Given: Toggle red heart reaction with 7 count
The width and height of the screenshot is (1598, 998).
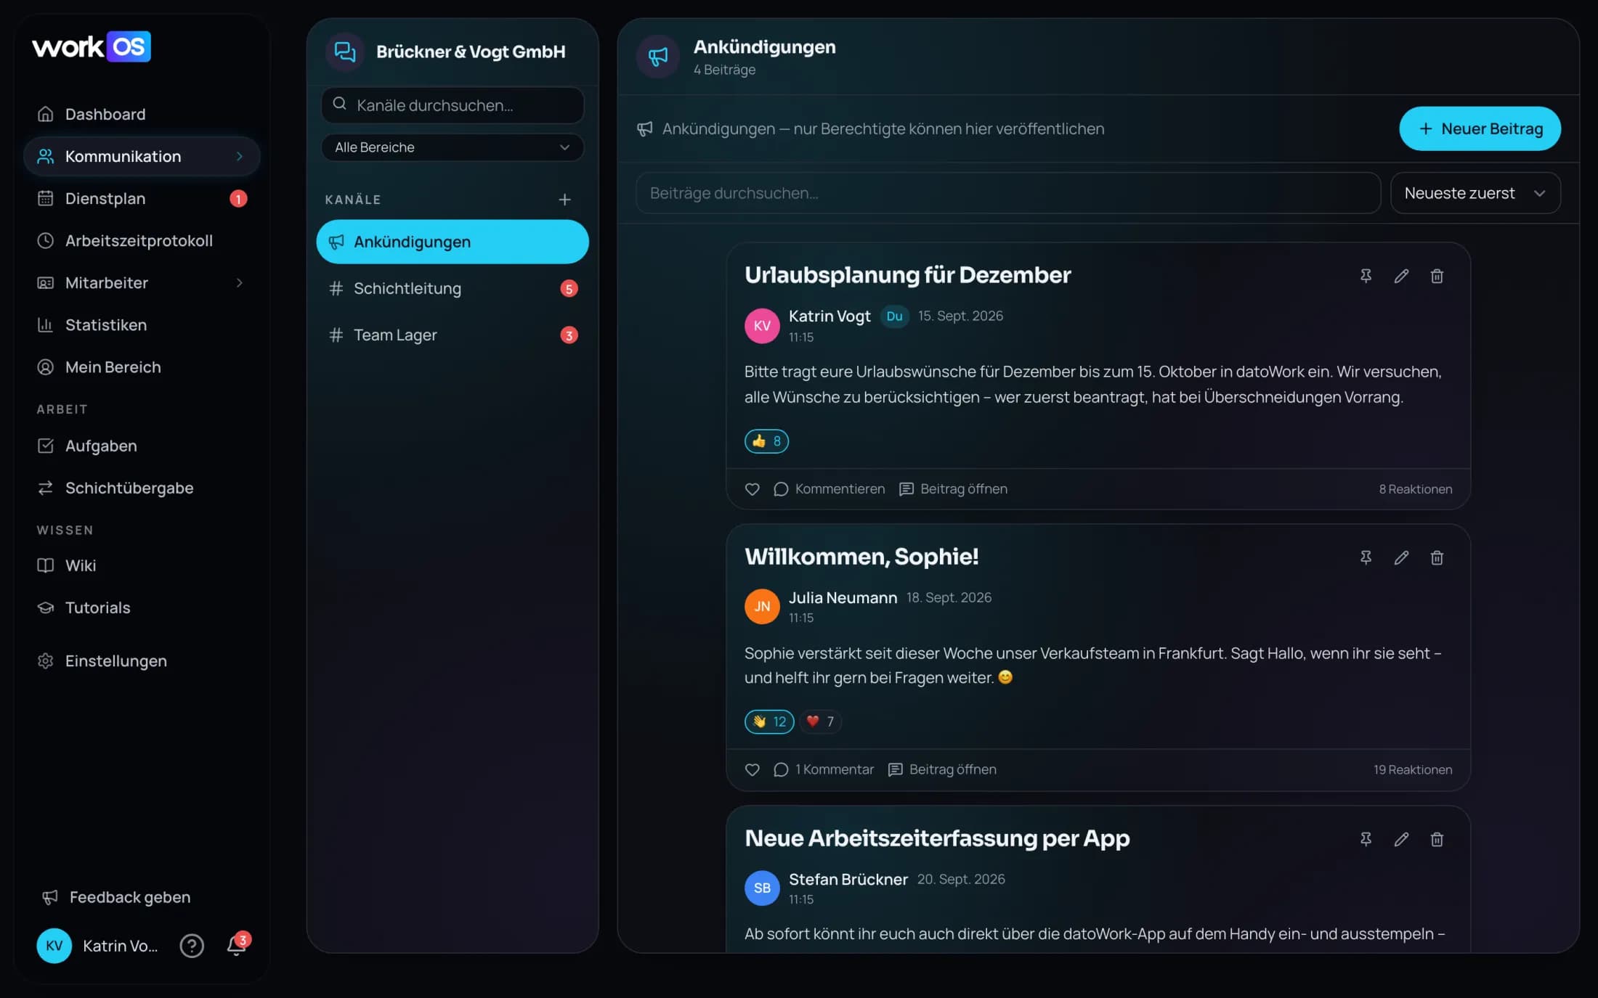Looking at the screenshot, I should click(x=820, y=721).
